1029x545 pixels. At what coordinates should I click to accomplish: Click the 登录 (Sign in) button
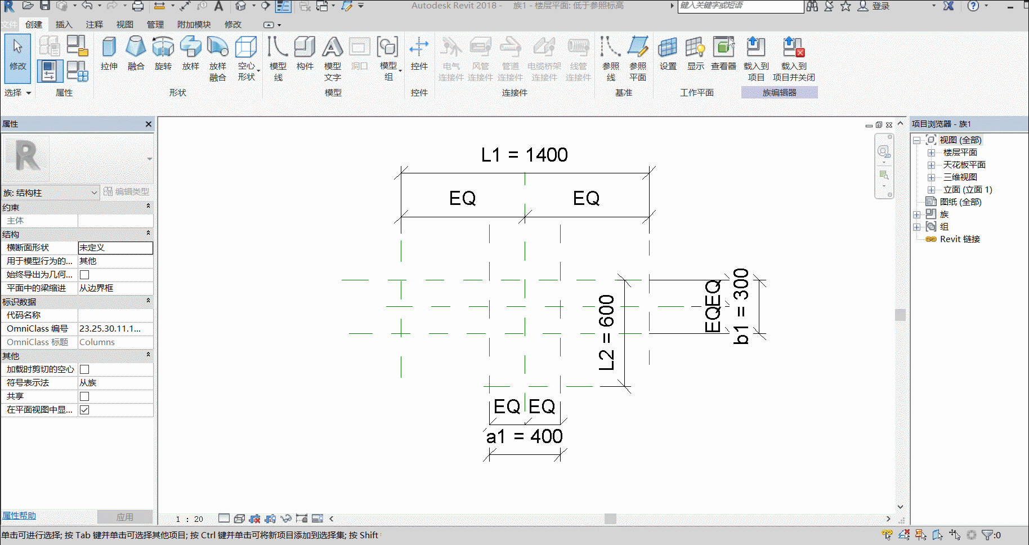click(x=874, y=6)
